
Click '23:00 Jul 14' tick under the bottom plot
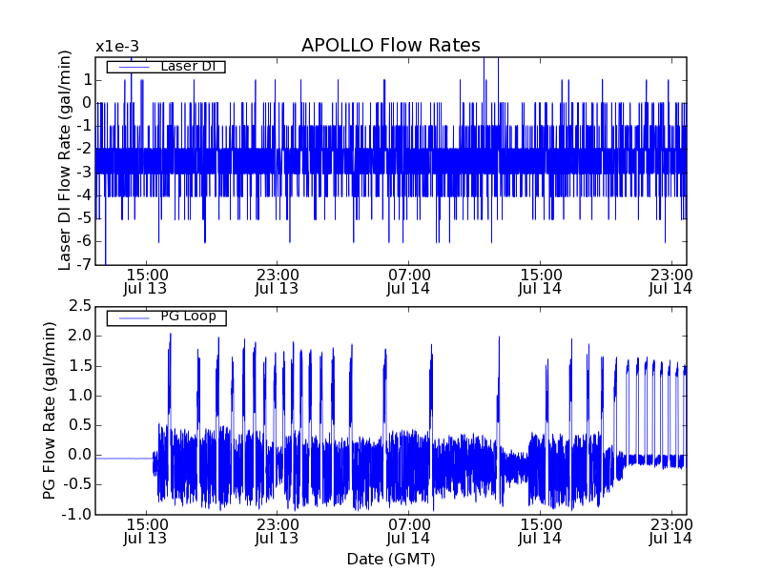[x=671, y=530]
